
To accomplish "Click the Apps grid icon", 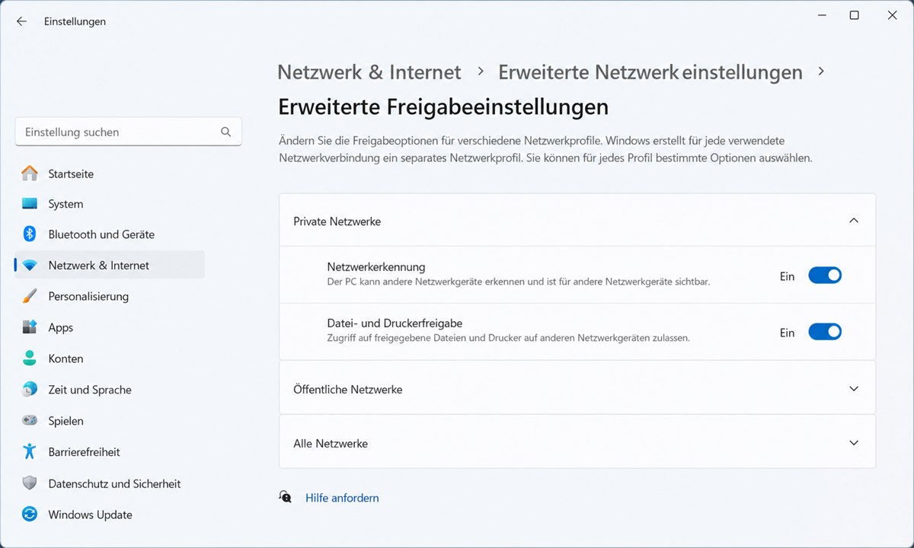I will [30, 327].
